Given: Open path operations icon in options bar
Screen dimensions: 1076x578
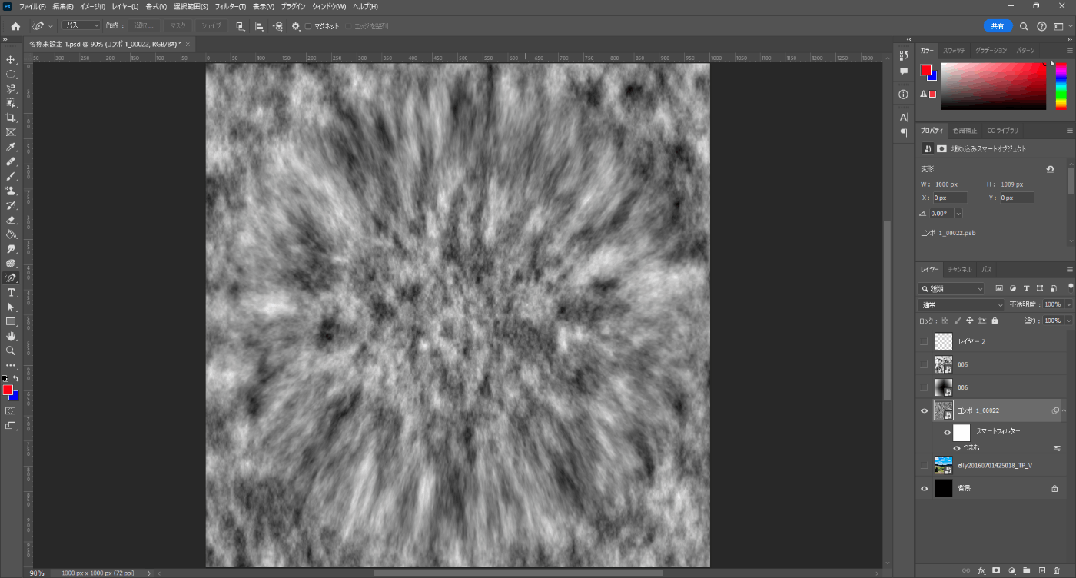Looking at the screenshot, I should tap(241, 26).
